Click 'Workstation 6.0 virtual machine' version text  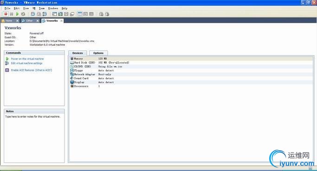tap(47, 45)
